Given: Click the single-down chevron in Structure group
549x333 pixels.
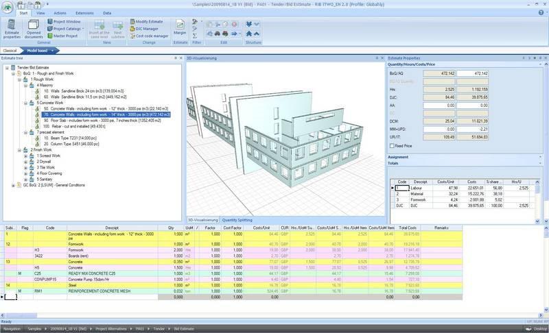Looking at the screenshot, I should click(257, 24).
